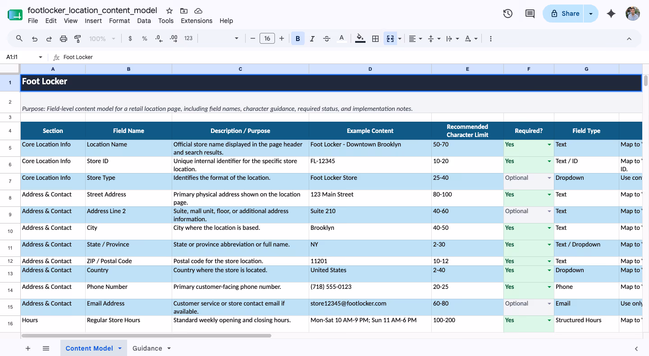The height and width of the screenshot is (356, 649).
Task: Click the Share button
Action: [x=563, y=14]
